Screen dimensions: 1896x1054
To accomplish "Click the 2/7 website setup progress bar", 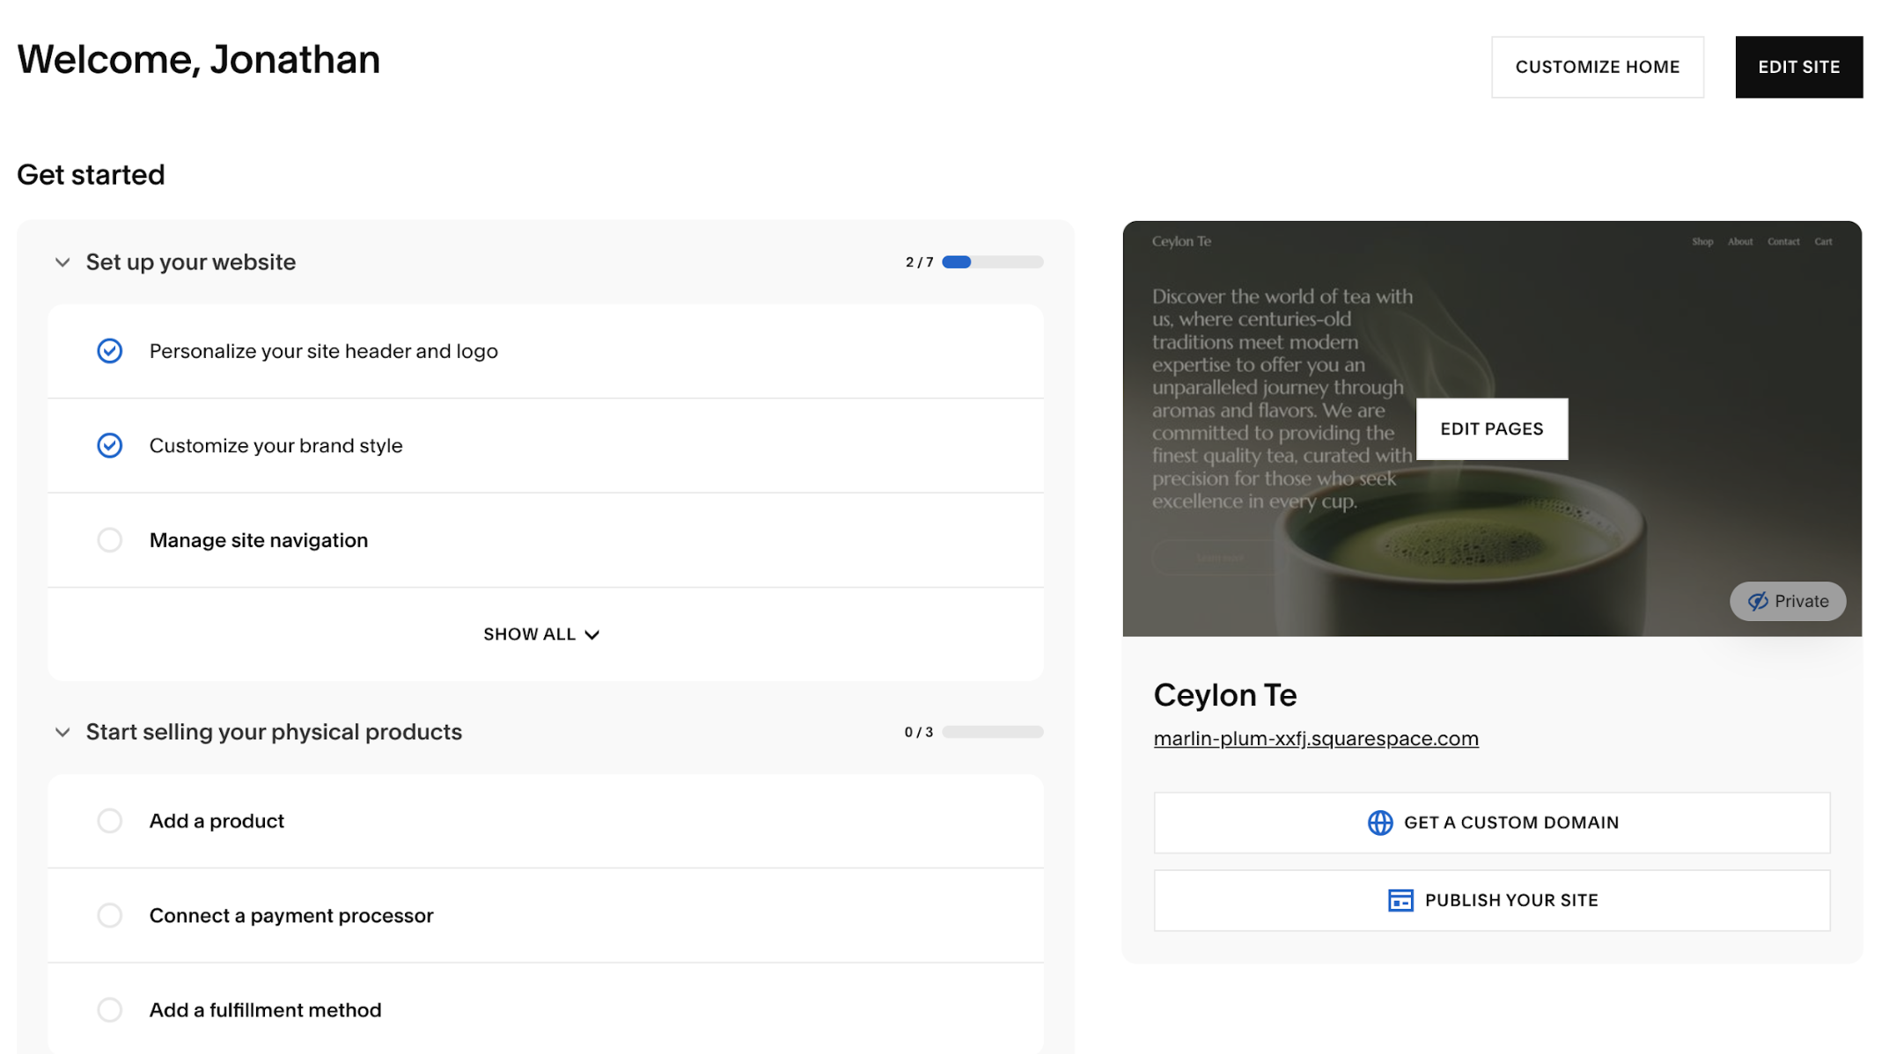I will (x=992, y=262).
